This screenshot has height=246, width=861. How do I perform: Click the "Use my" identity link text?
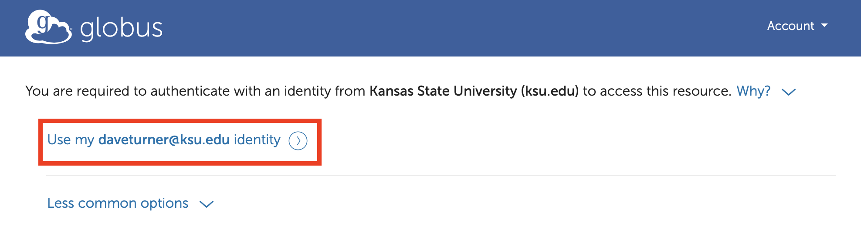coord(71,140)
